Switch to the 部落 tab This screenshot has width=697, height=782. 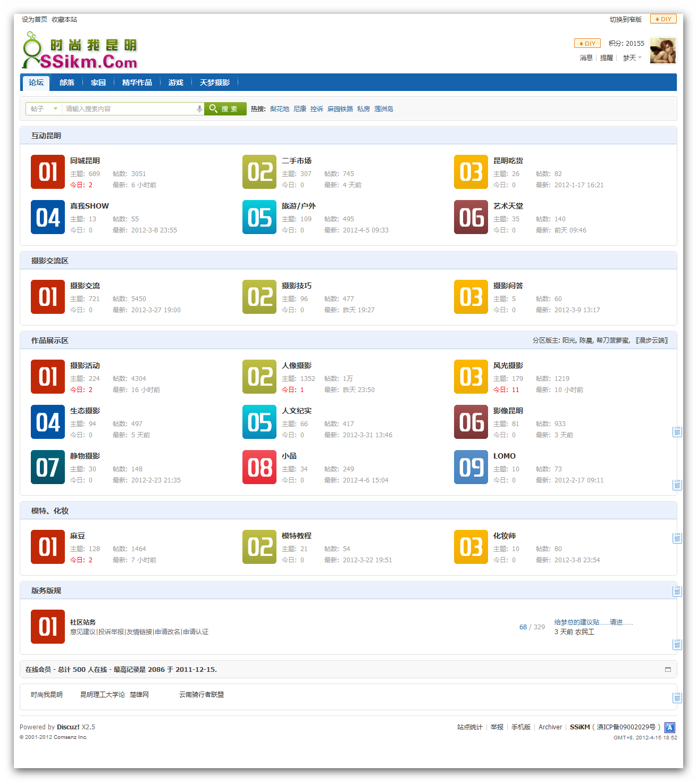[67, 82]
